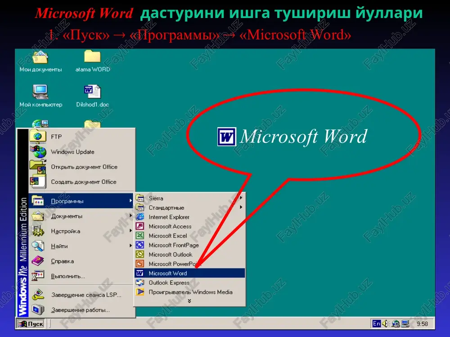Expand the Настройка submenu arrow

click(x=130, y=231)
